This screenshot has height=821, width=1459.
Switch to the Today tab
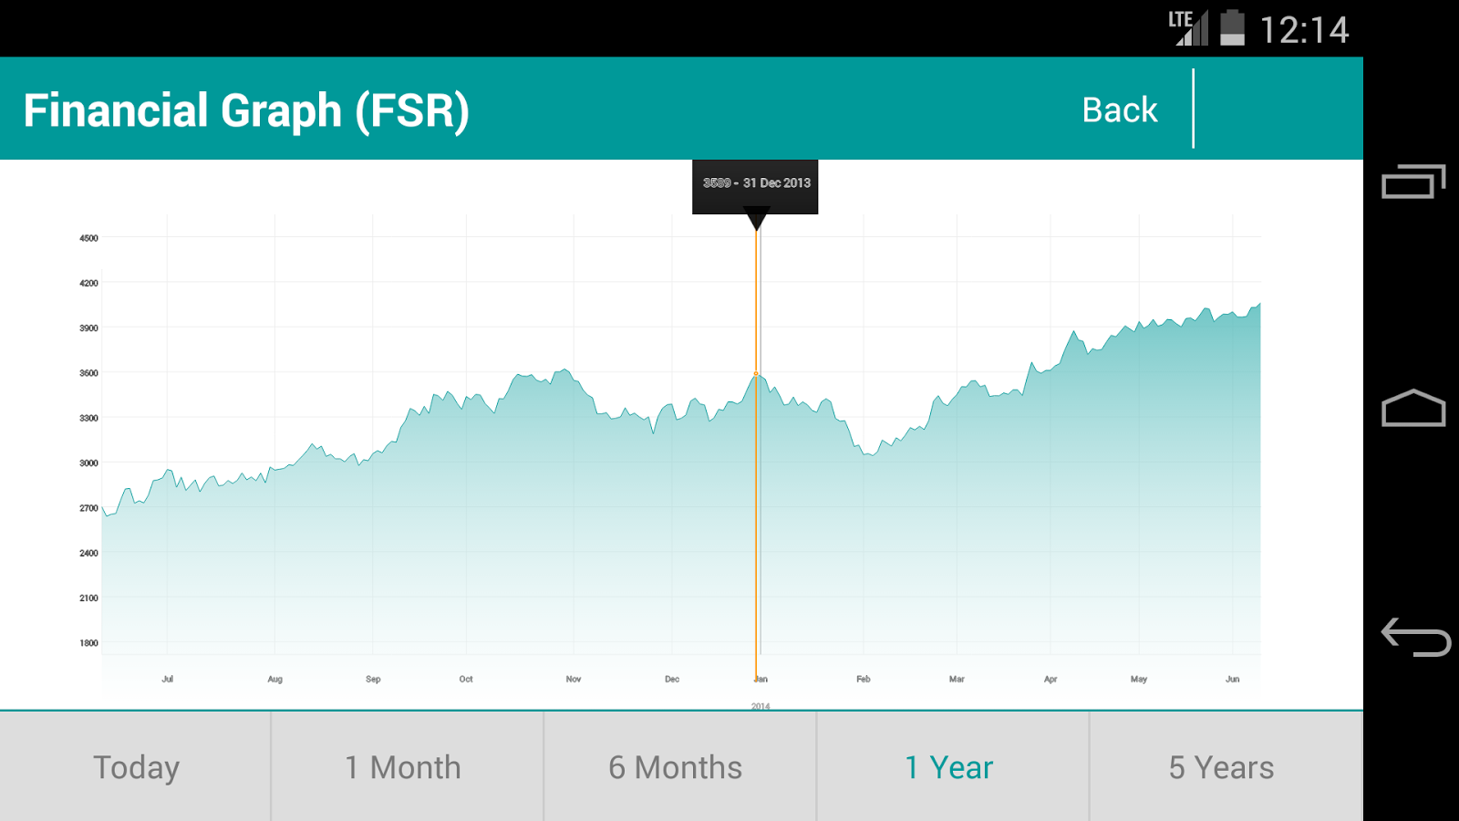pyautogui.click(x=136, y=767)
